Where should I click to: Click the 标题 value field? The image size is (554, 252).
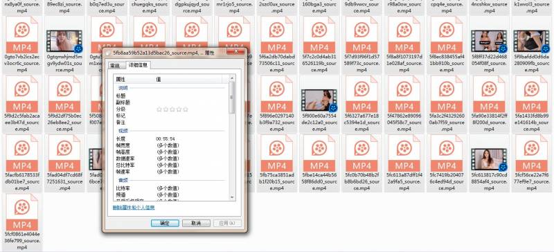tap(191, 96)
